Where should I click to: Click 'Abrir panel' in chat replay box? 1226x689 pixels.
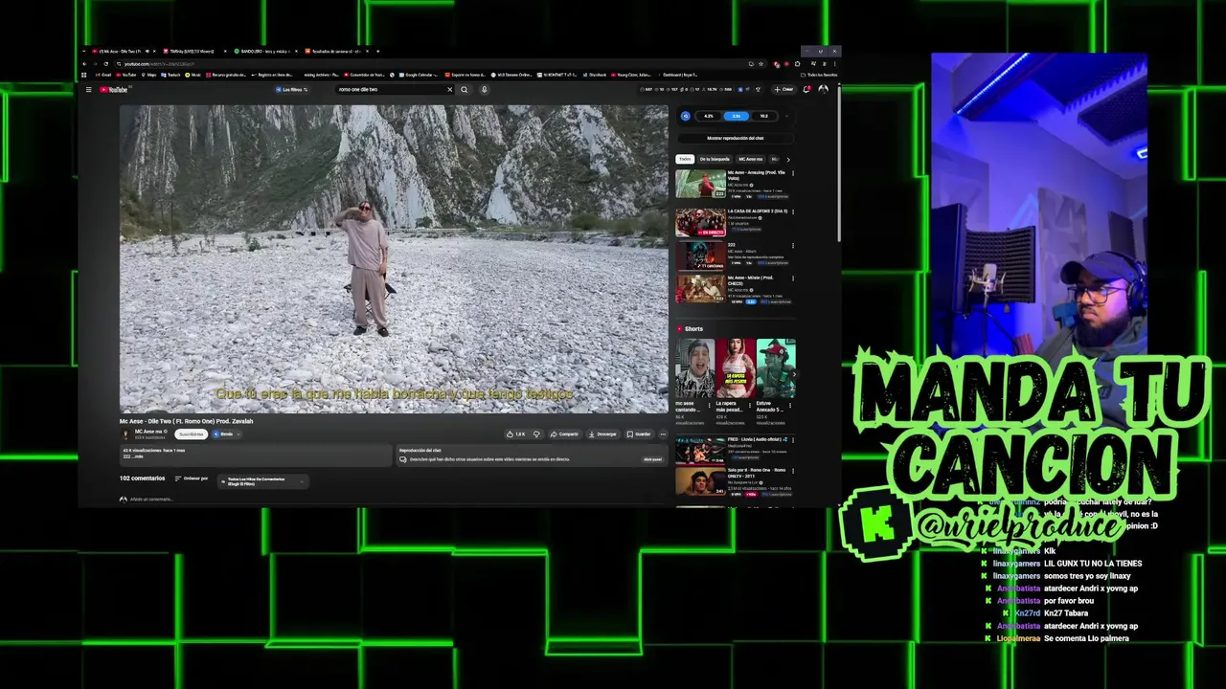tap(652, 459)
